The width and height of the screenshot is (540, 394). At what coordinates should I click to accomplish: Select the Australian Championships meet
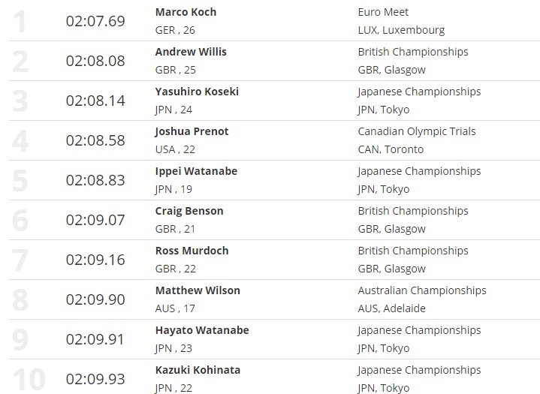pyautogui.click(x=422, y=290)
